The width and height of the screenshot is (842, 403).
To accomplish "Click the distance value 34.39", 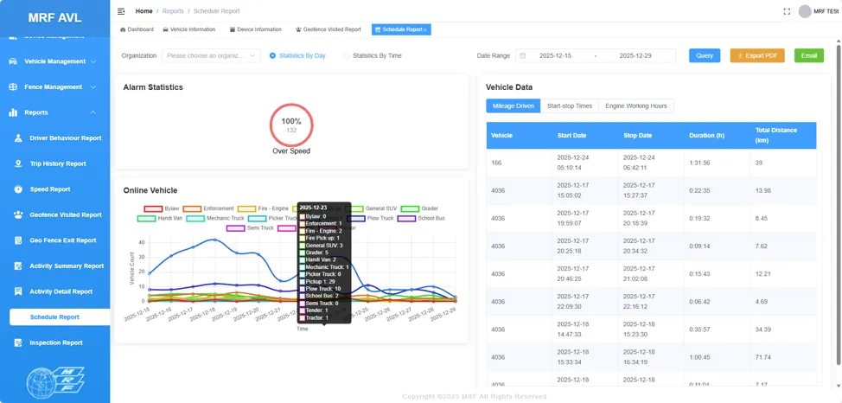I will 763,329.
